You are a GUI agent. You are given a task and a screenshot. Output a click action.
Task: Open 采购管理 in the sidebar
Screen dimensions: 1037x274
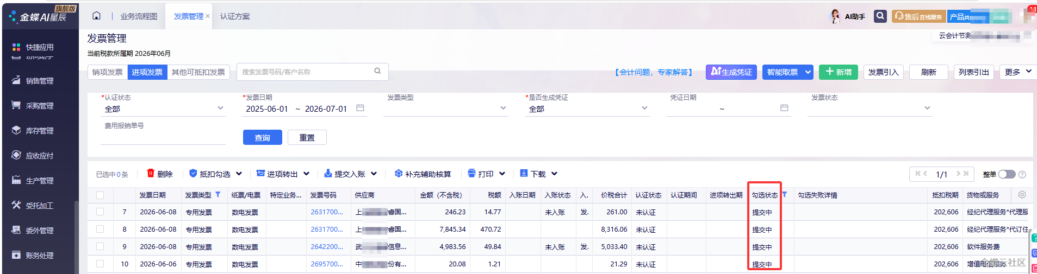(33, 106)
